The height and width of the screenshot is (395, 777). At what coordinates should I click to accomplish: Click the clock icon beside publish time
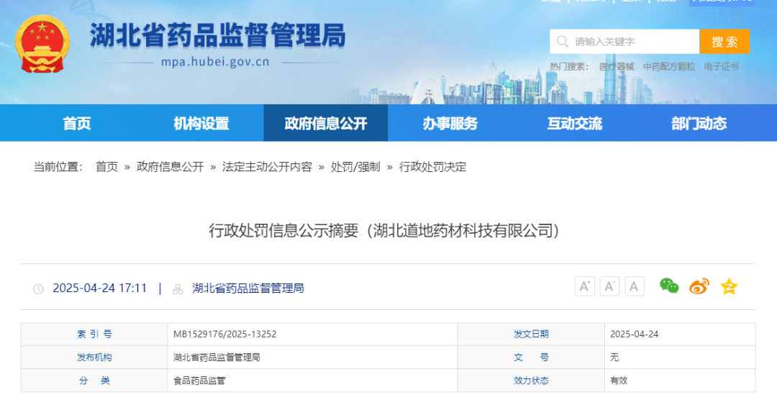(38, 289)
